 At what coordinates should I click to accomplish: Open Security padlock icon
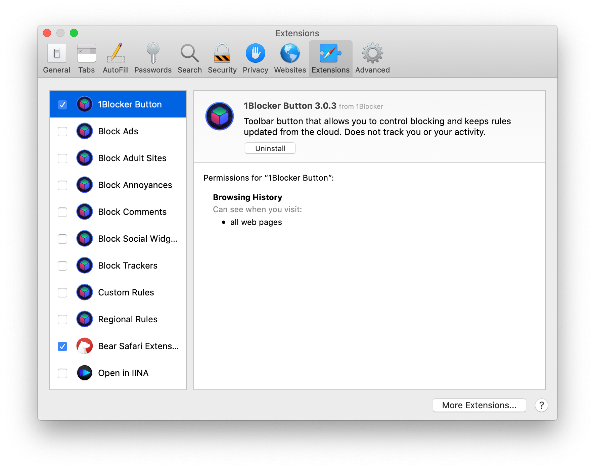coord(222,53)
